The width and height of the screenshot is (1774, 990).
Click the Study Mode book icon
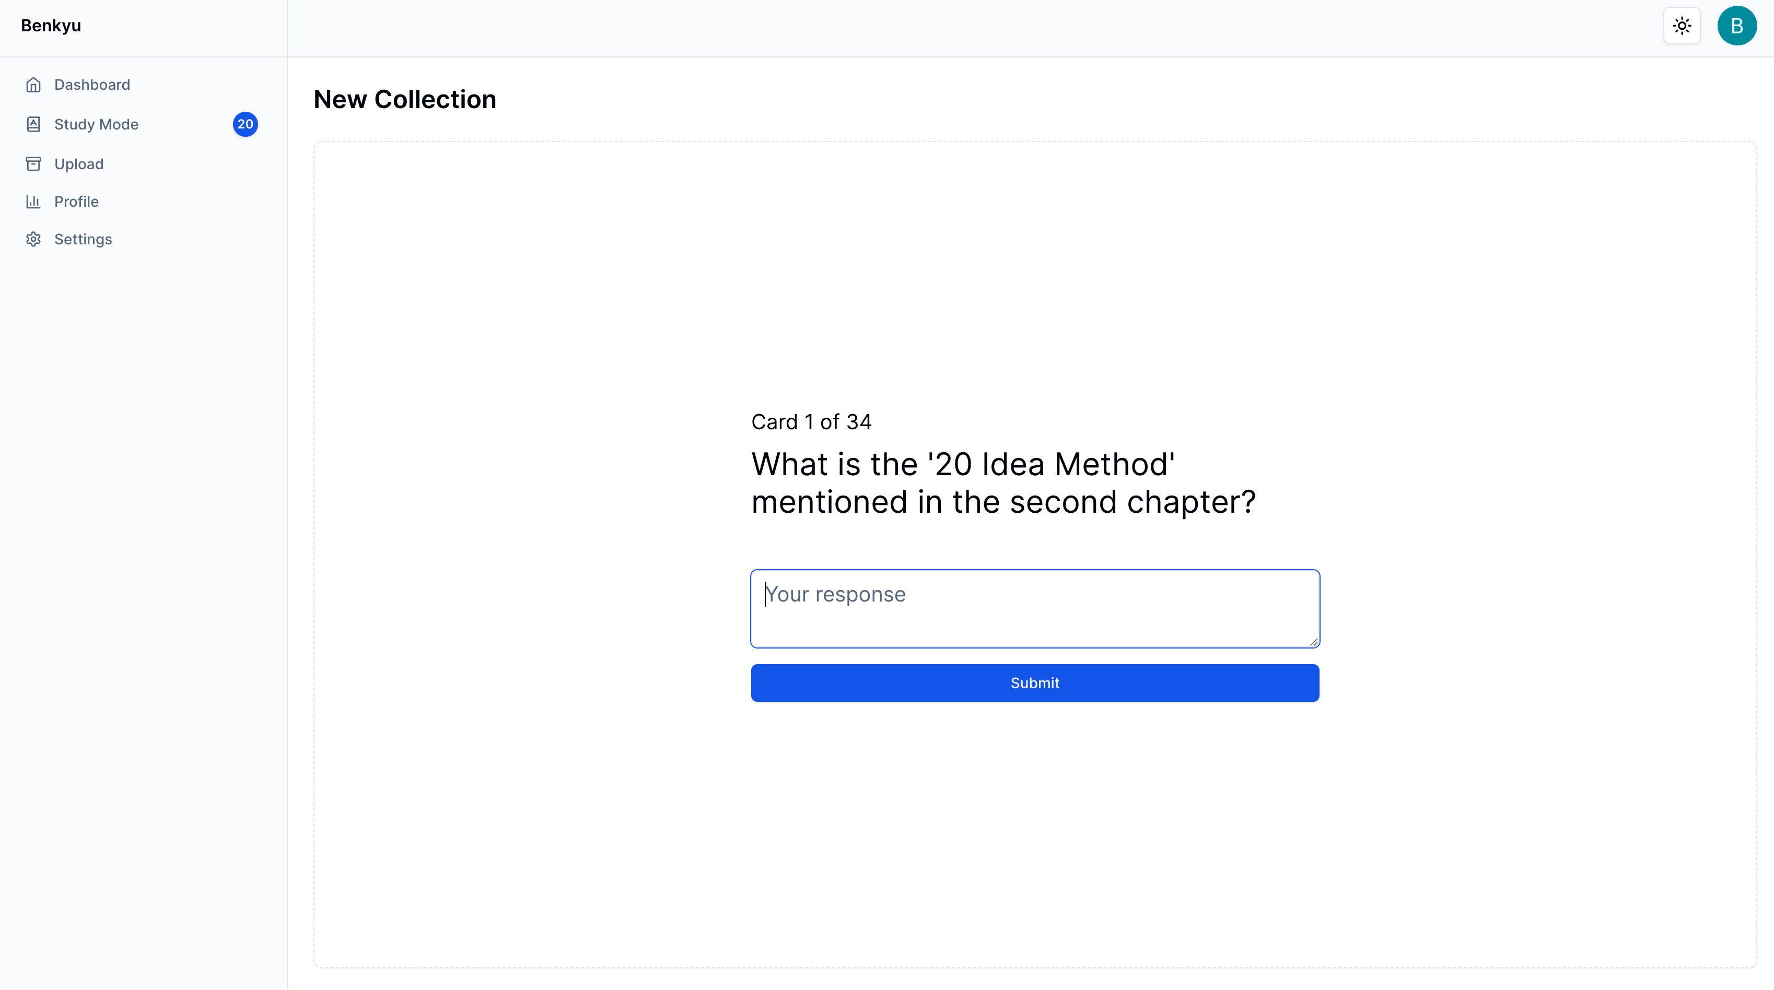(x=33, y=125)
